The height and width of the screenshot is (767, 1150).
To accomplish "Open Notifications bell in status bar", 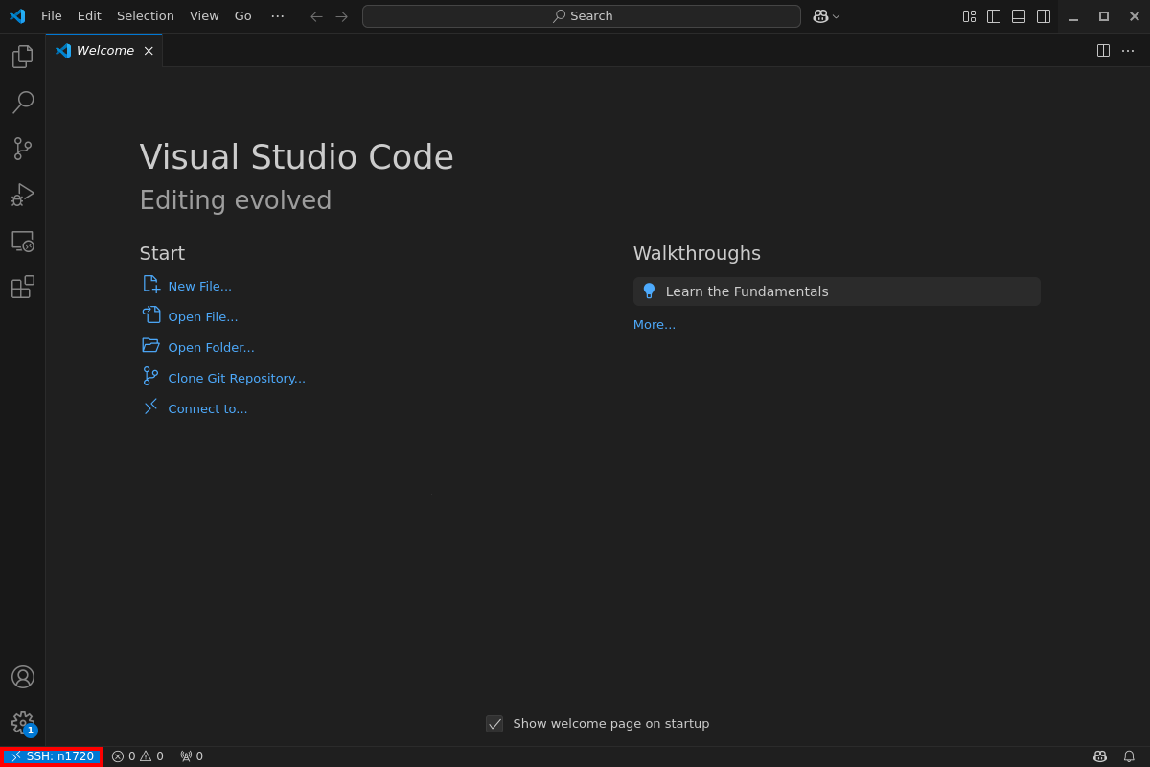I will pyautogui.click(x=1129, y=756).
